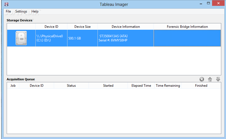226x139 pixels.
Task: Click the Job column header
Action: (x=13, y=86)
